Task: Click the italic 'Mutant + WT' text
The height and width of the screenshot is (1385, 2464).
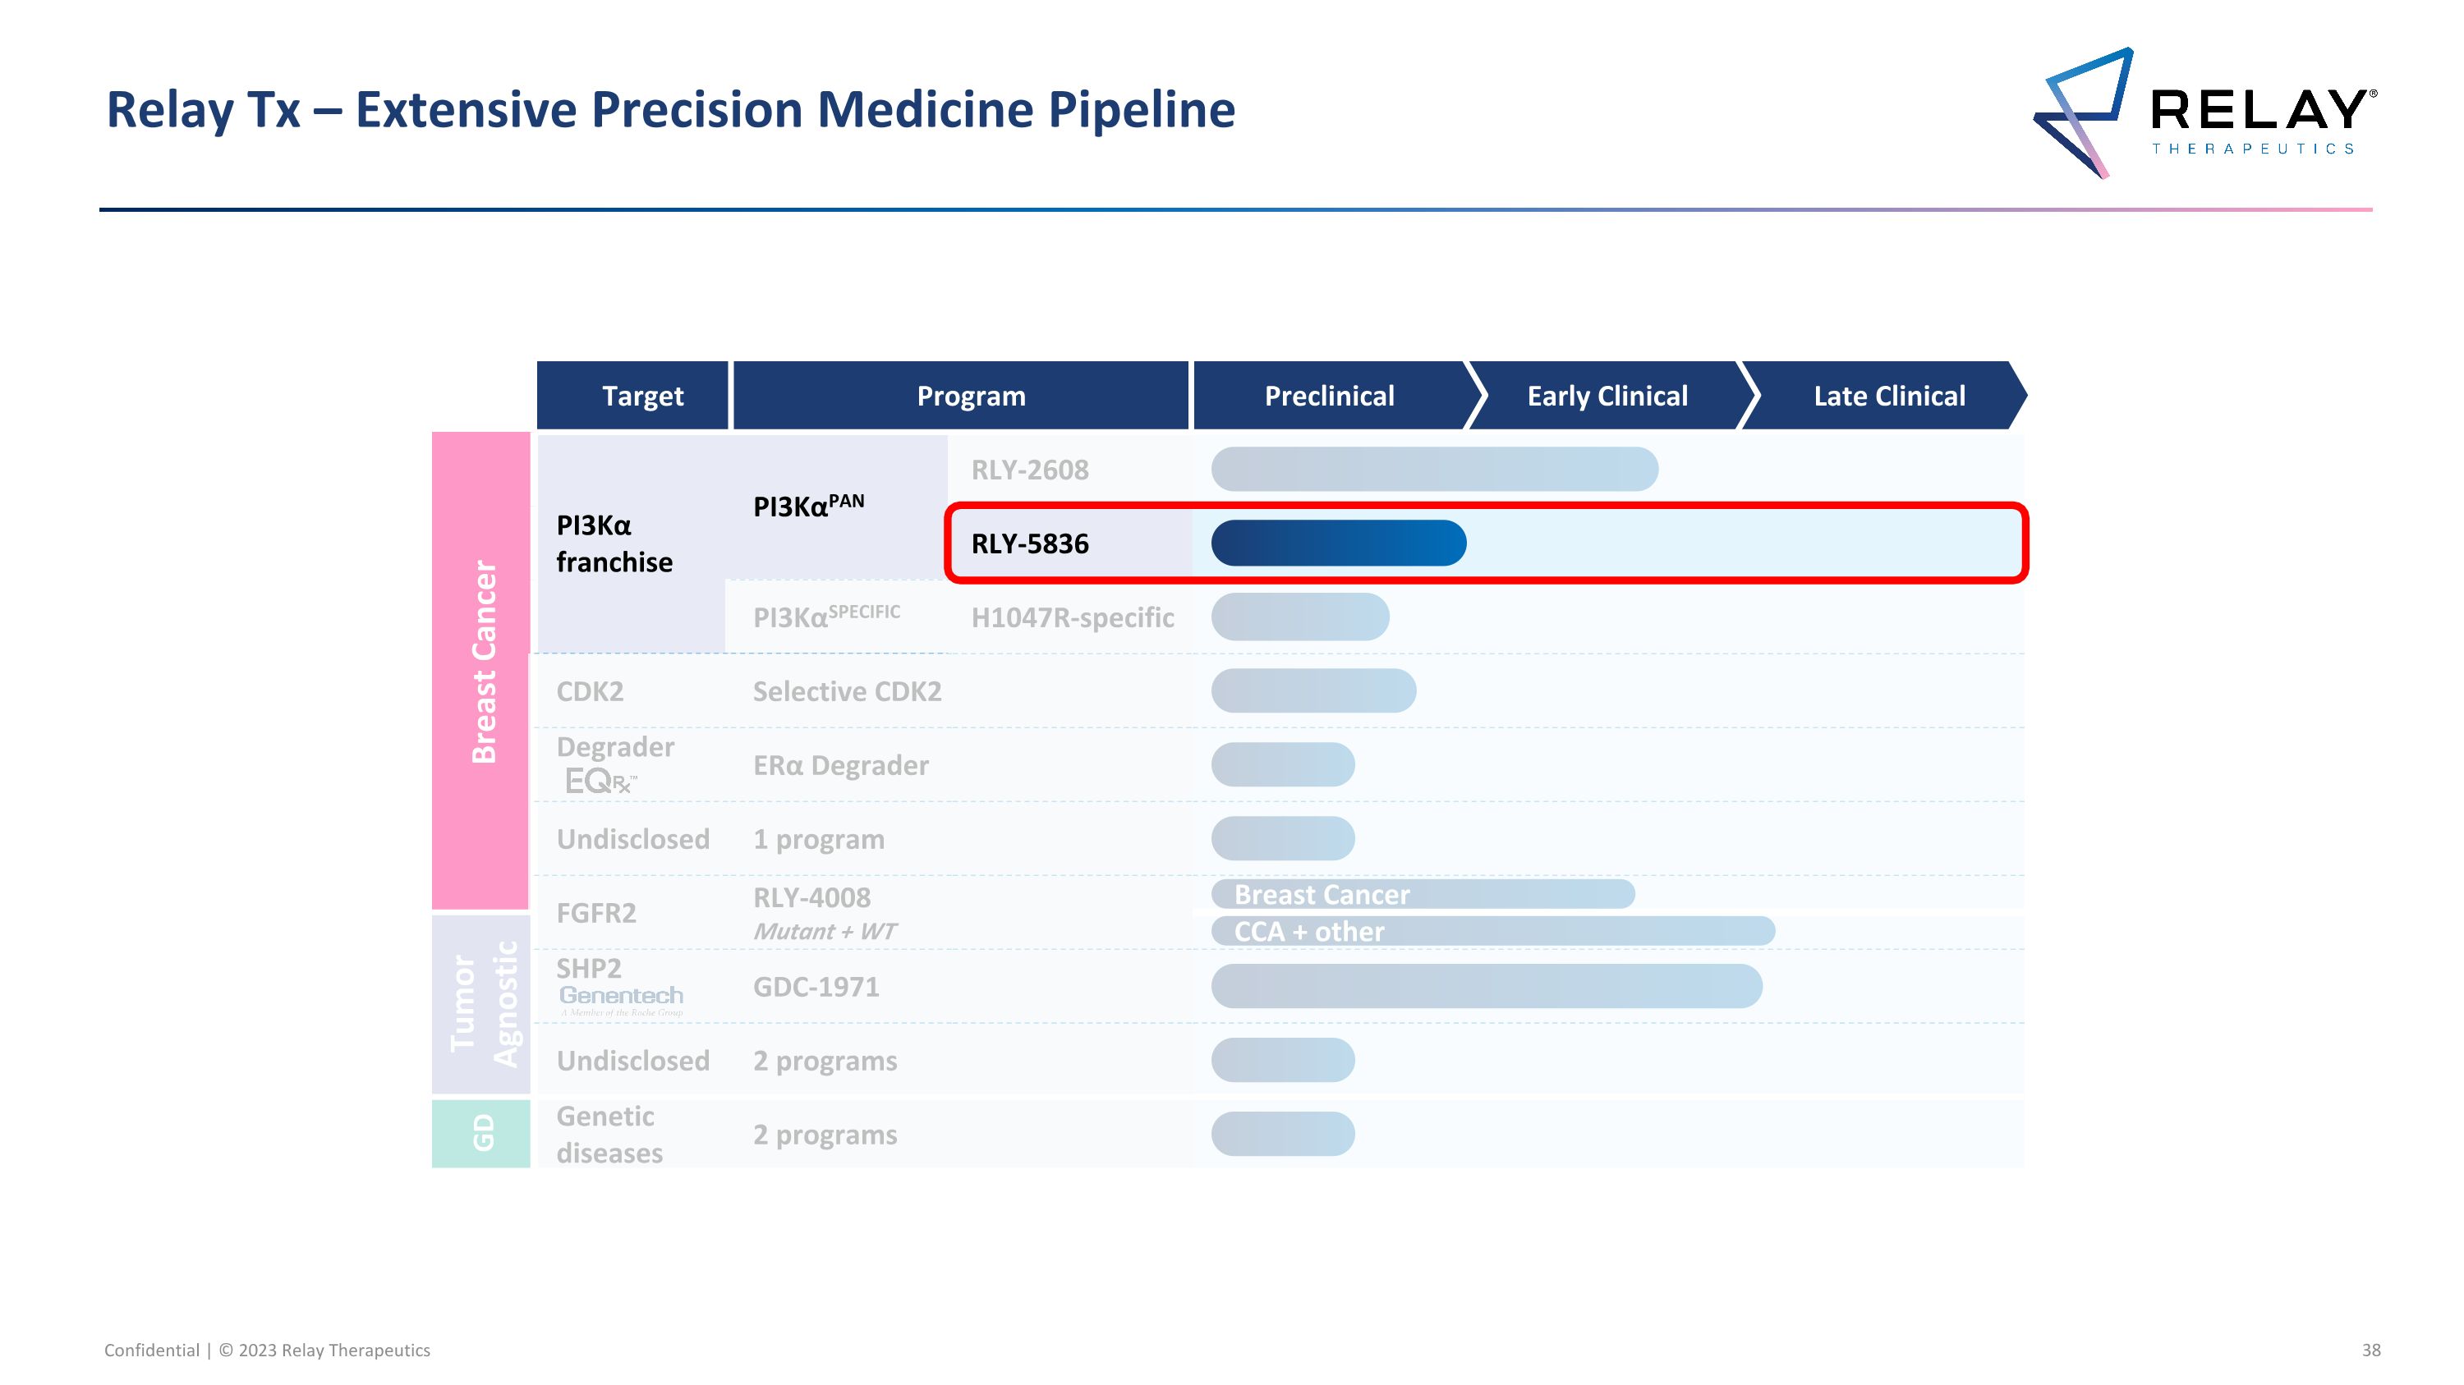Action: [825, 931]
